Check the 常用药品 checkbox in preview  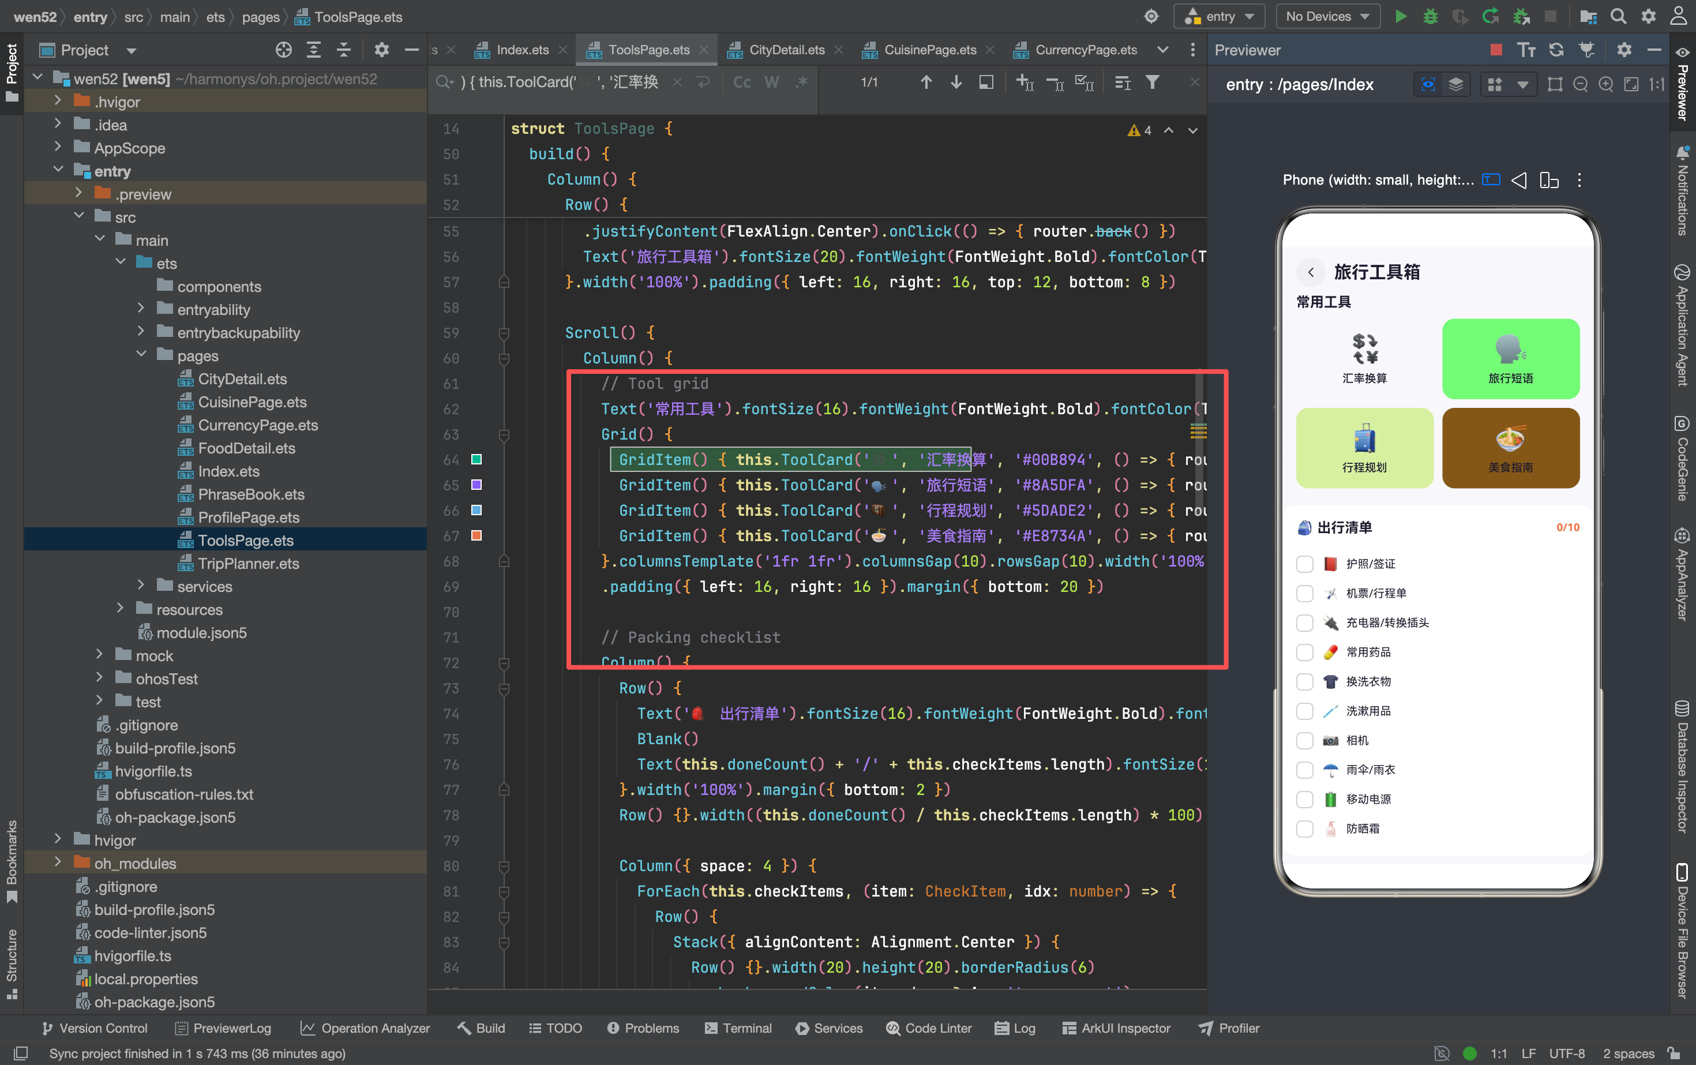1304,652
